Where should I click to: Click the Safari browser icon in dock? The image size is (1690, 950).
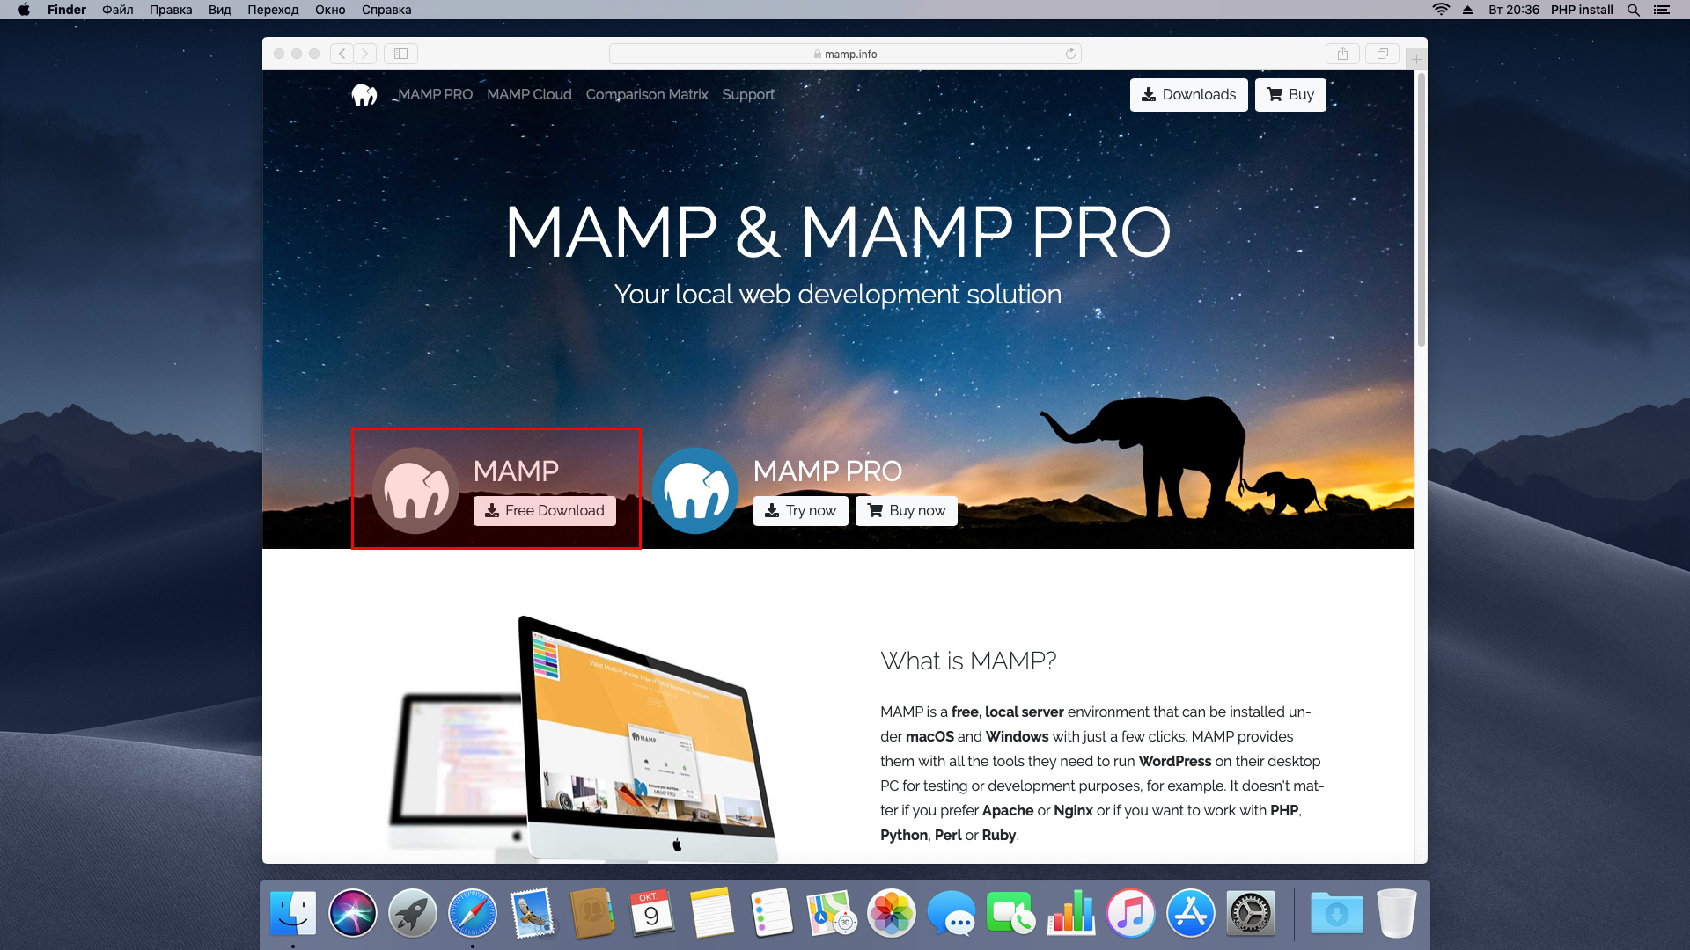[x=473, y=915]
